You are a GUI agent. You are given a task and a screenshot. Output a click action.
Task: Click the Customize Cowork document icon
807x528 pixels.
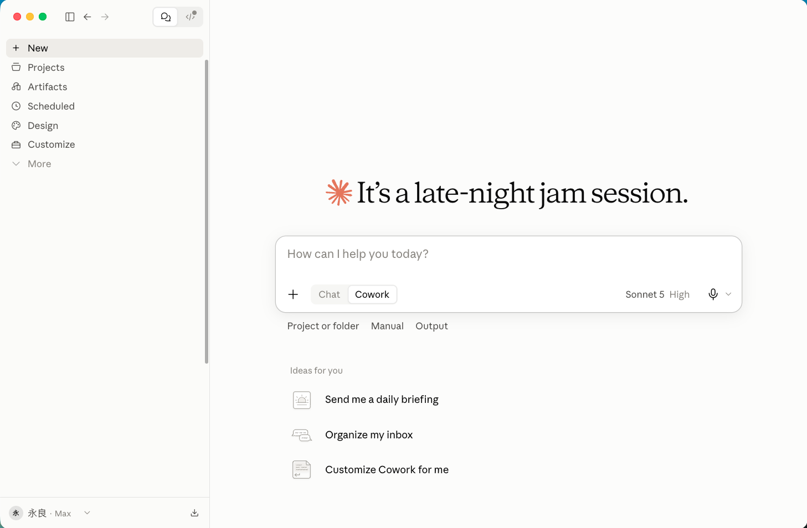coord(302,470)
